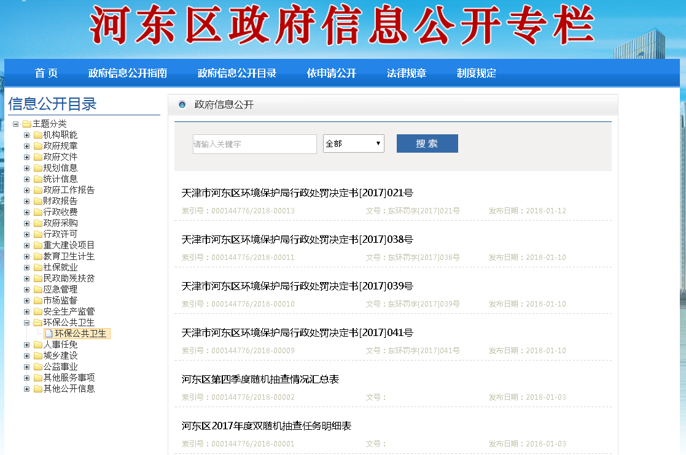Click the folder icon beside 城乡建设
This screenshot has width=686, height=455.
(37, 356)
